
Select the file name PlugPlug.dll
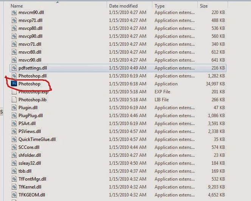31,116
